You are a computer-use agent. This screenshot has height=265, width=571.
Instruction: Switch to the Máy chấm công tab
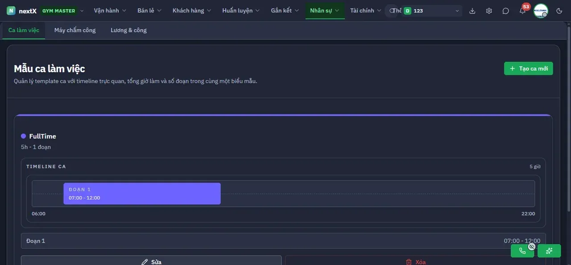[75, 30]
